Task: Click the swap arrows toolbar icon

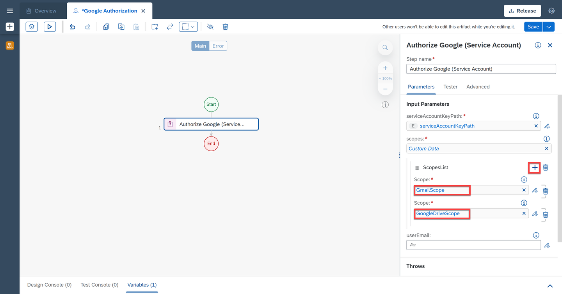Action: [170, 27]
